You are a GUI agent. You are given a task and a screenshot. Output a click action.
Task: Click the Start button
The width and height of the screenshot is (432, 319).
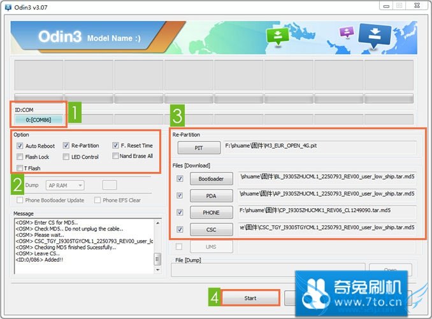250,298
